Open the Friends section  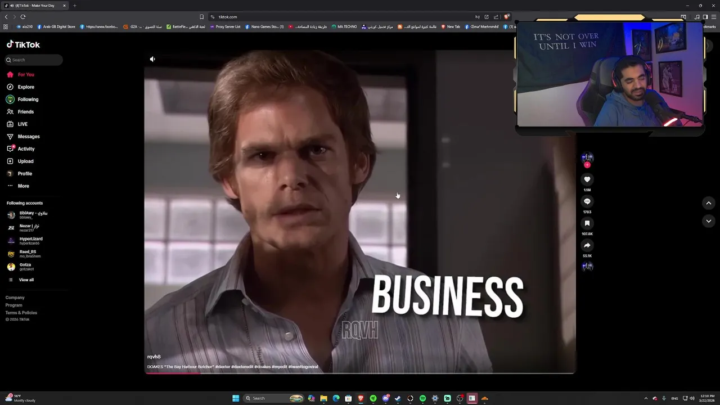pos(20,111)
